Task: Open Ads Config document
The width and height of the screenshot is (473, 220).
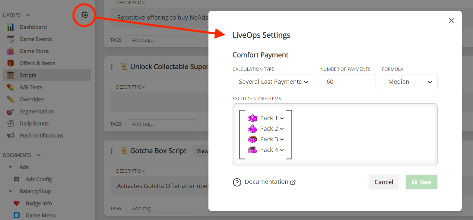Action: (39, 179)
